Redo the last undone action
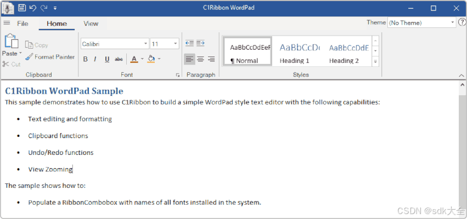467x219 pixels. coord(44,8)
